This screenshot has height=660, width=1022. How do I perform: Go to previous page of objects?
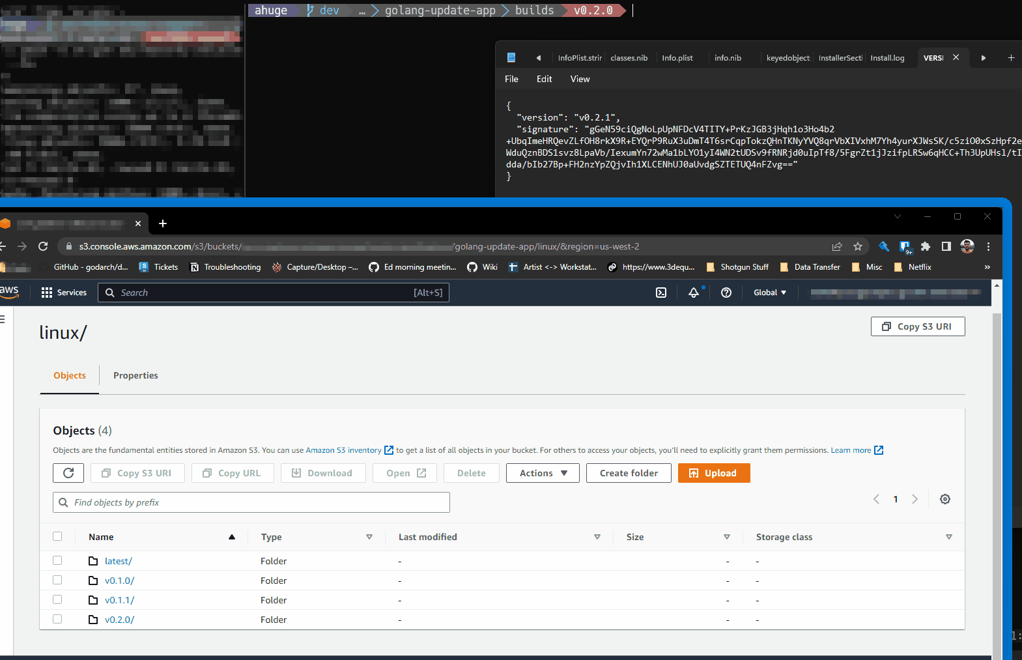pos(876,499)
